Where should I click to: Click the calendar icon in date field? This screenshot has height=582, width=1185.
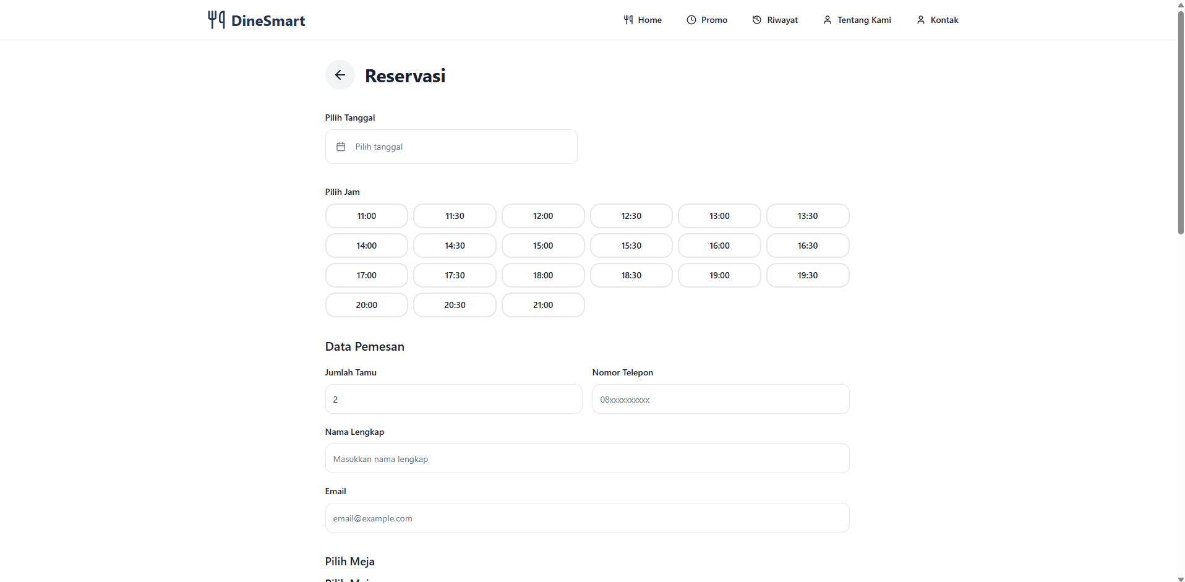point(341,147)
